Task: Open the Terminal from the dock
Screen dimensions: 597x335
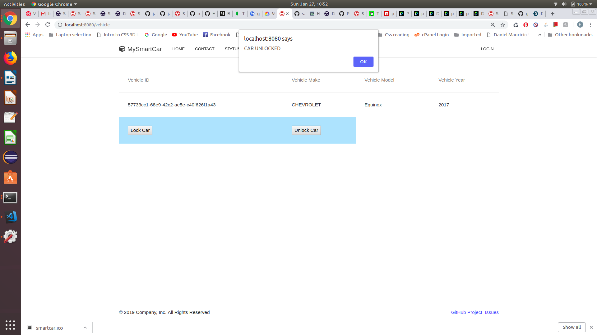Action: pyautogui.click(x=10, y=197)
